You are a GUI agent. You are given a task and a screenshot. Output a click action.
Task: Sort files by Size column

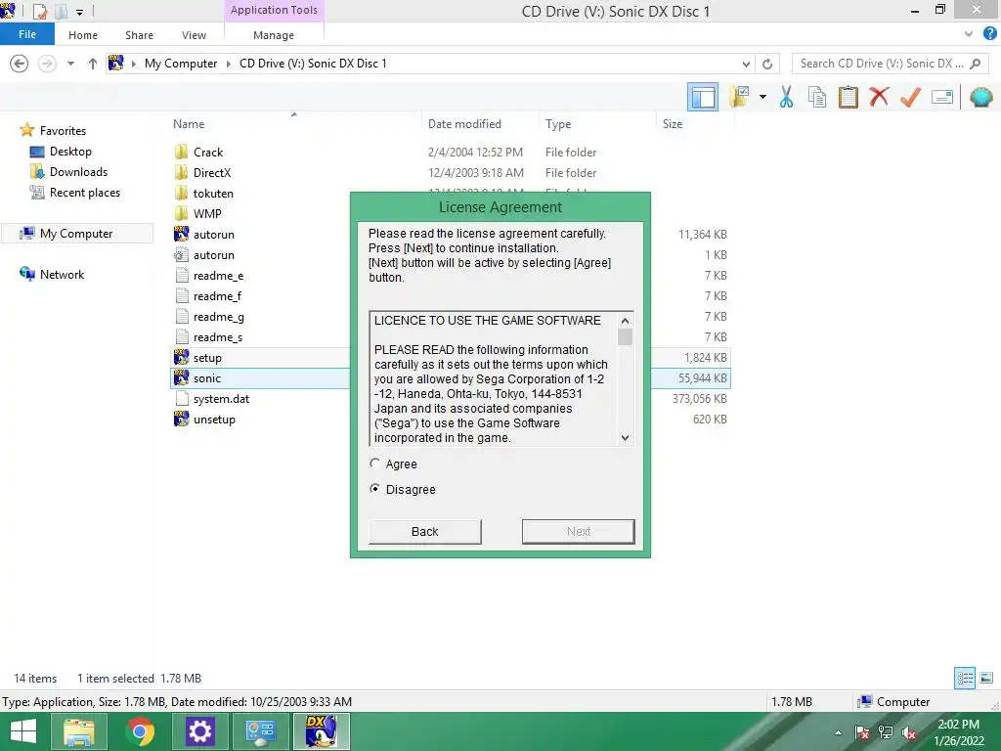click(x=673, y=124)
